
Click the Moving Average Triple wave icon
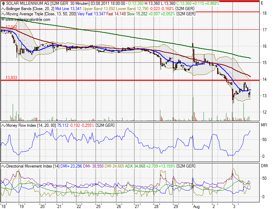(x=3, y=14)
